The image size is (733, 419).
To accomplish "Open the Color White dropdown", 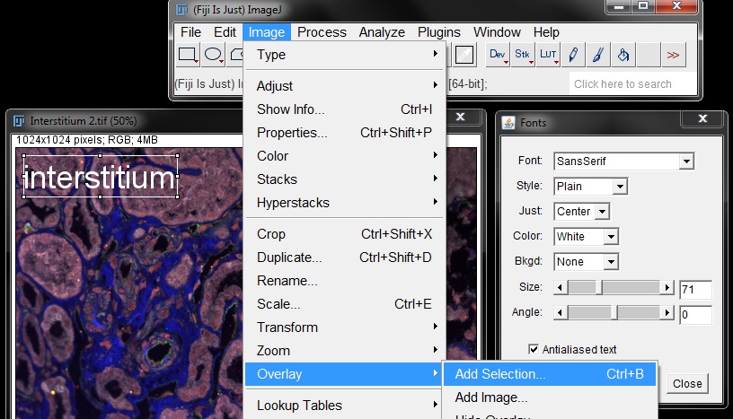I will 586,236.
